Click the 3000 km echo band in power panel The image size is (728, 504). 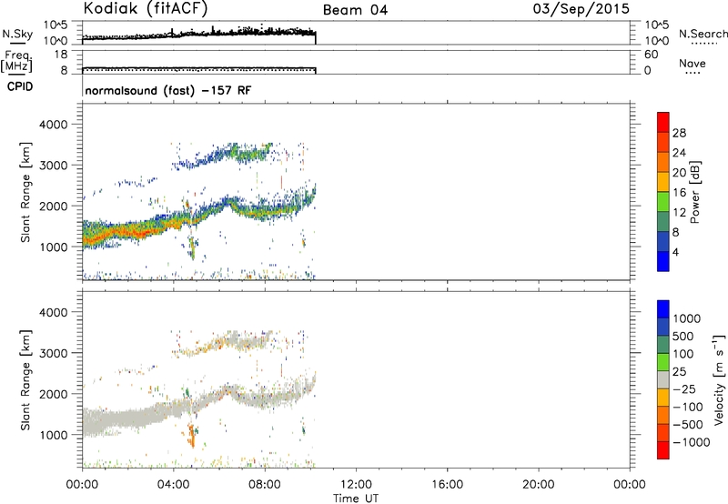click(223, 156)
